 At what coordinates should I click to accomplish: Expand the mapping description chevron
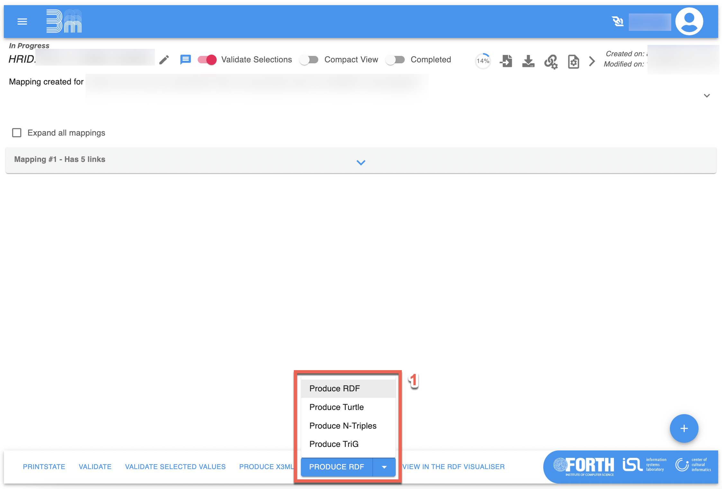pyautogui.click(x=707, y=95)
